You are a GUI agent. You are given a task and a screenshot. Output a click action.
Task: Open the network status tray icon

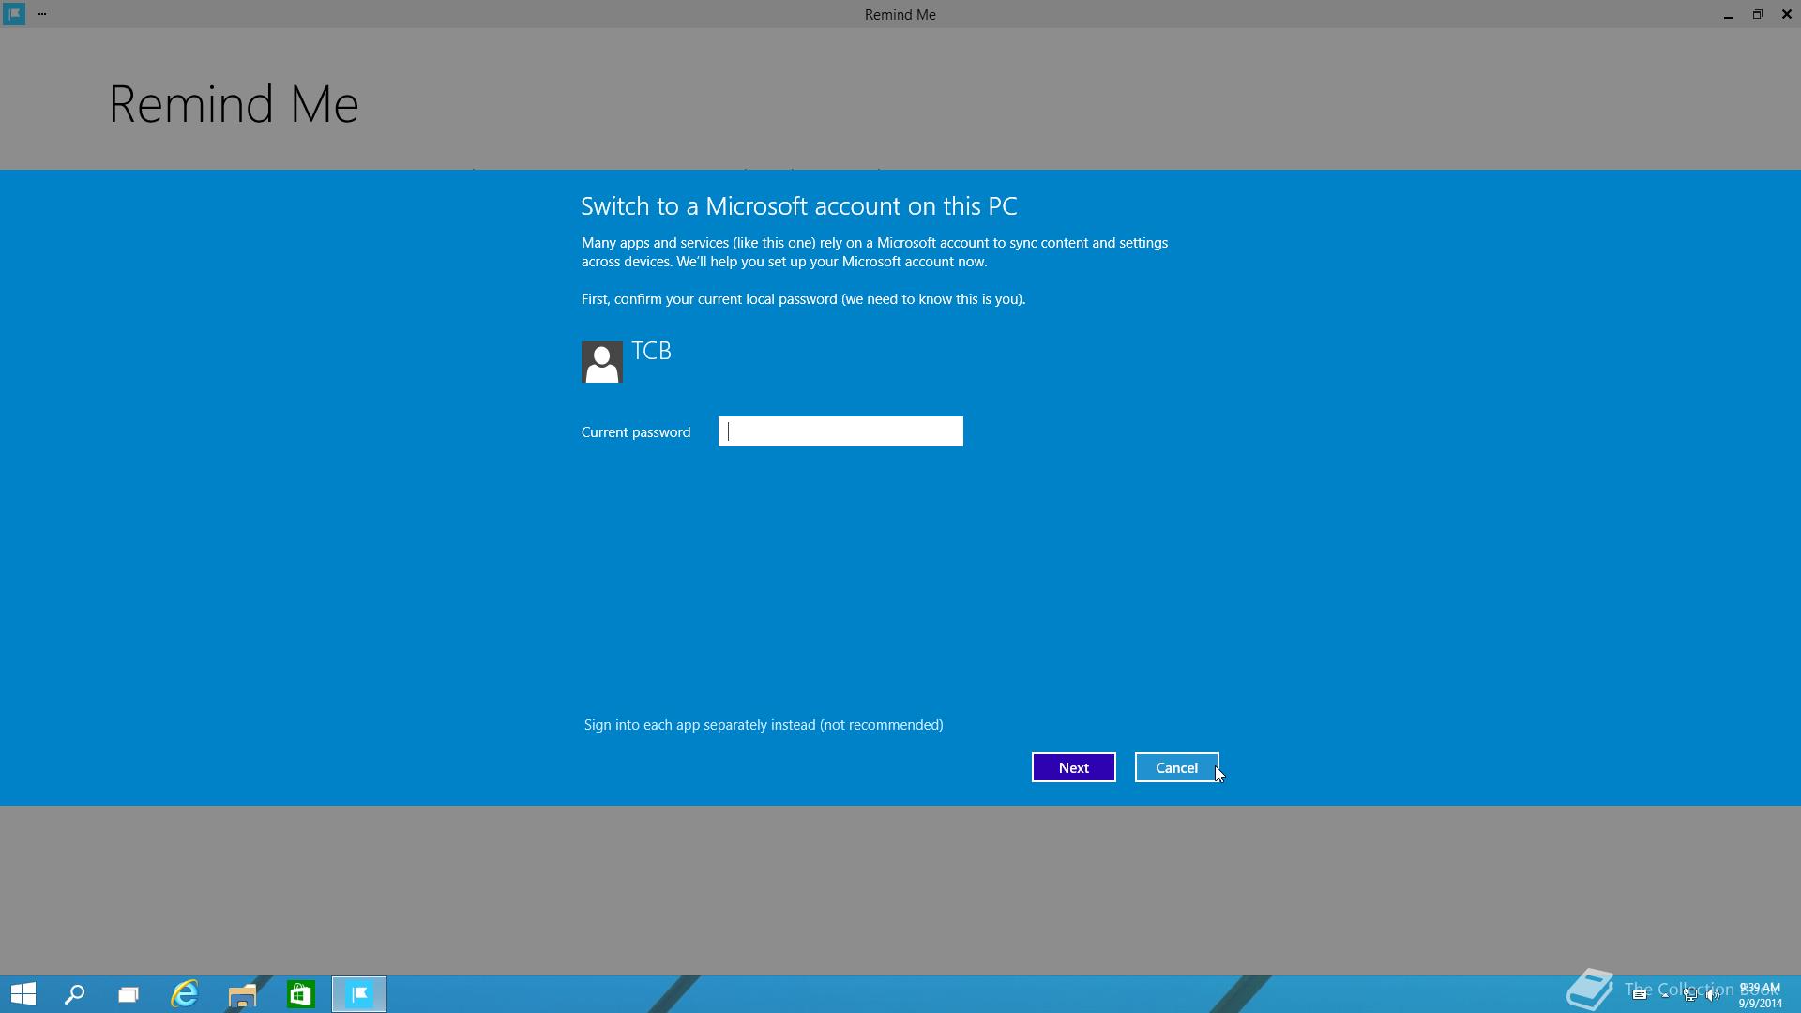[x=1690, y=995]
